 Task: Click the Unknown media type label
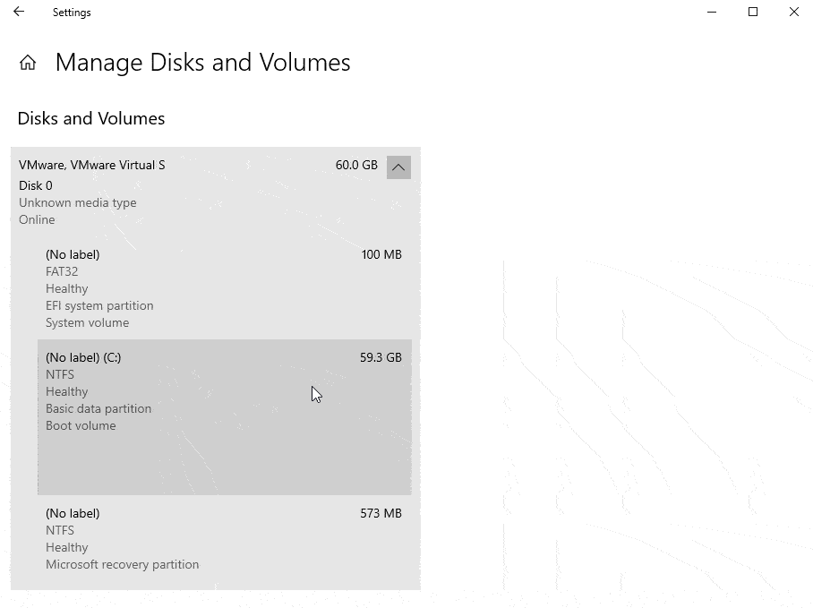click(77, 202)
